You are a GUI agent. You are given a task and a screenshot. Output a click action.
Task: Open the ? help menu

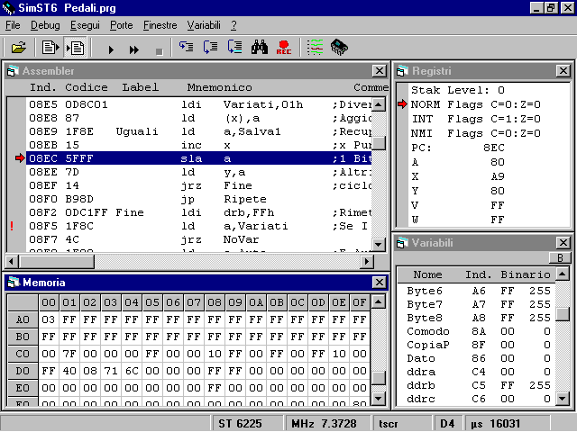tap(234, 25)
